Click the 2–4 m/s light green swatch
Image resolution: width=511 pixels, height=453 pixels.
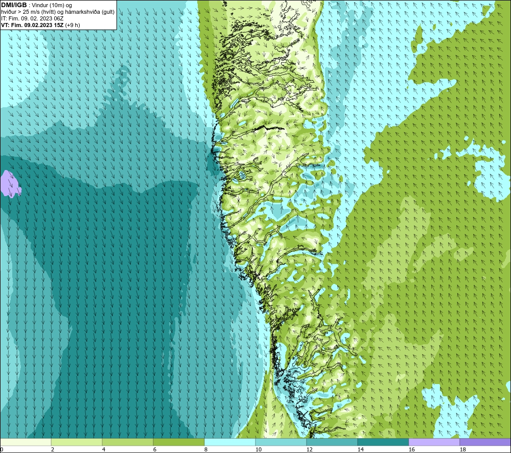tap(77, 442)
